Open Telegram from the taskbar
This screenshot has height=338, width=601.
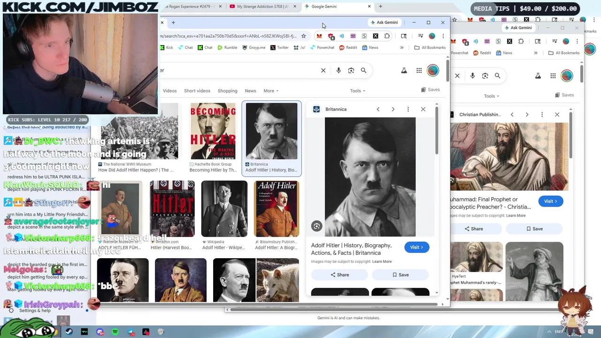131,332
